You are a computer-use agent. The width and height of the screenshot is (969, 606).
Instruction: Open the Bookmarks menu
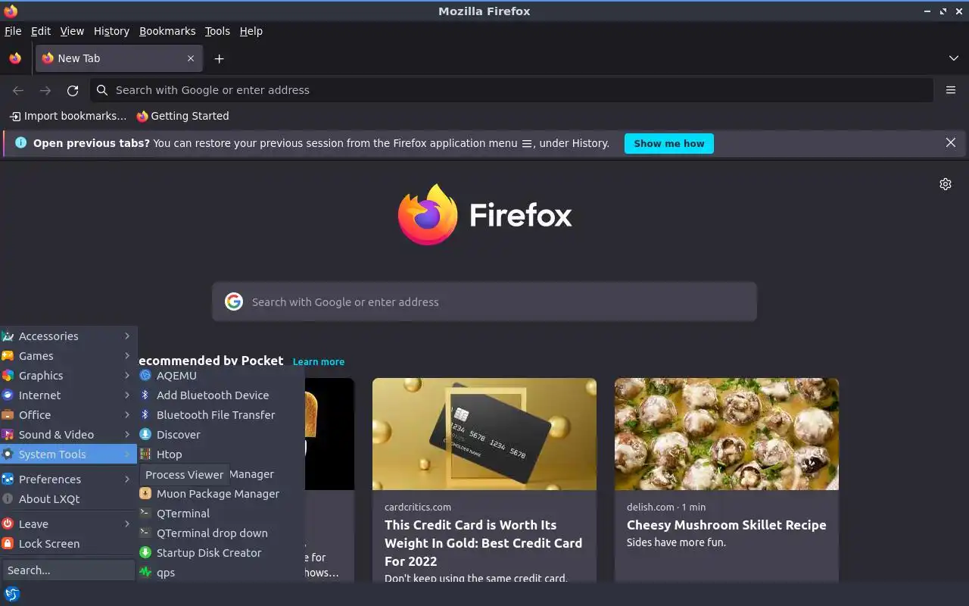click(167, 31)
